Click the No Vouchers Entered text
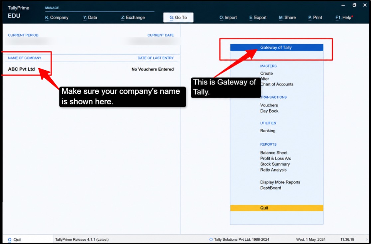371x244 pixels. click(153, 69)
